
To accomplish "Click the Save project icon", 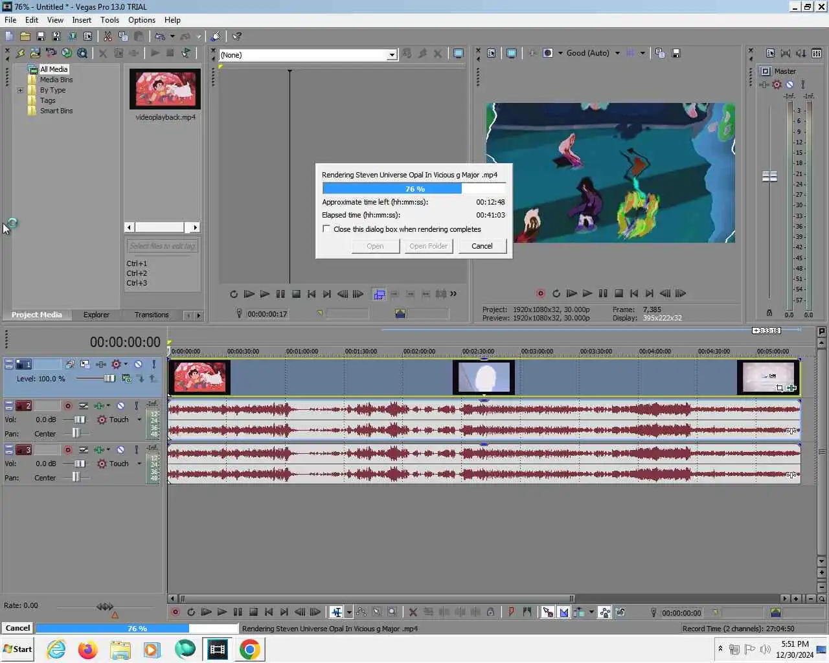I will [40, 36].
